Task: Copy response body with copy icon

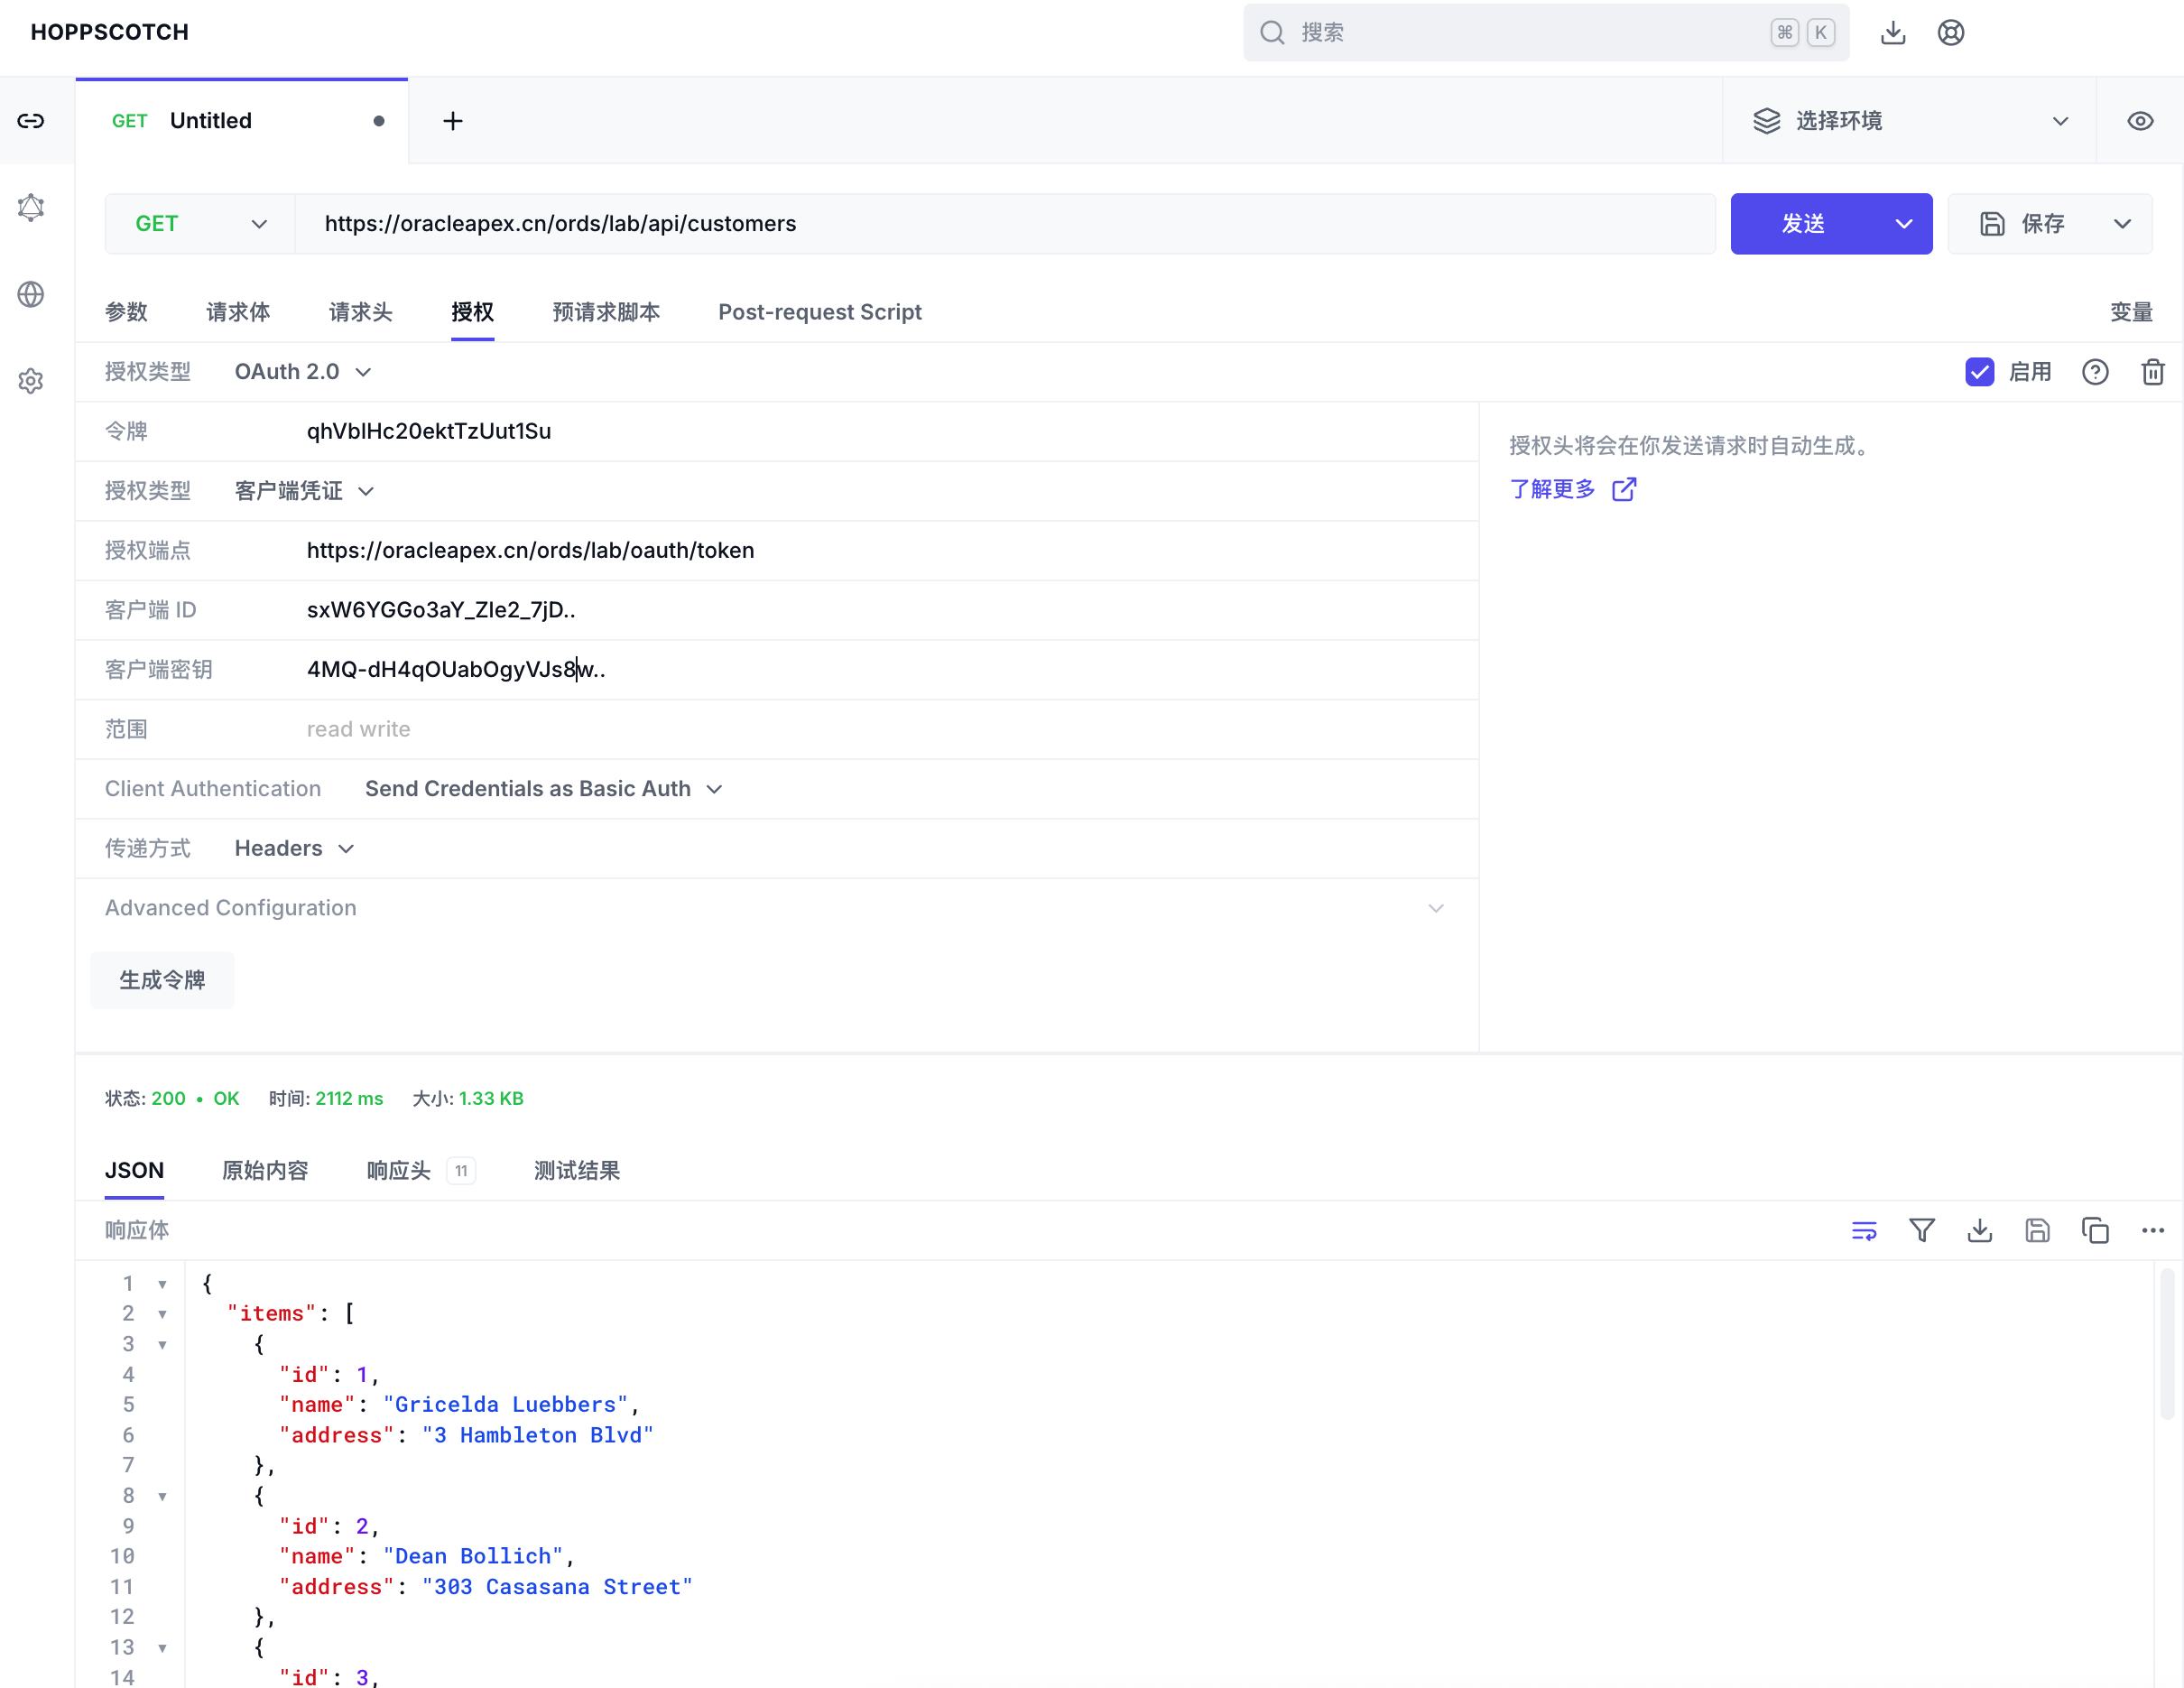Action: click(x=2095, y=1230)
